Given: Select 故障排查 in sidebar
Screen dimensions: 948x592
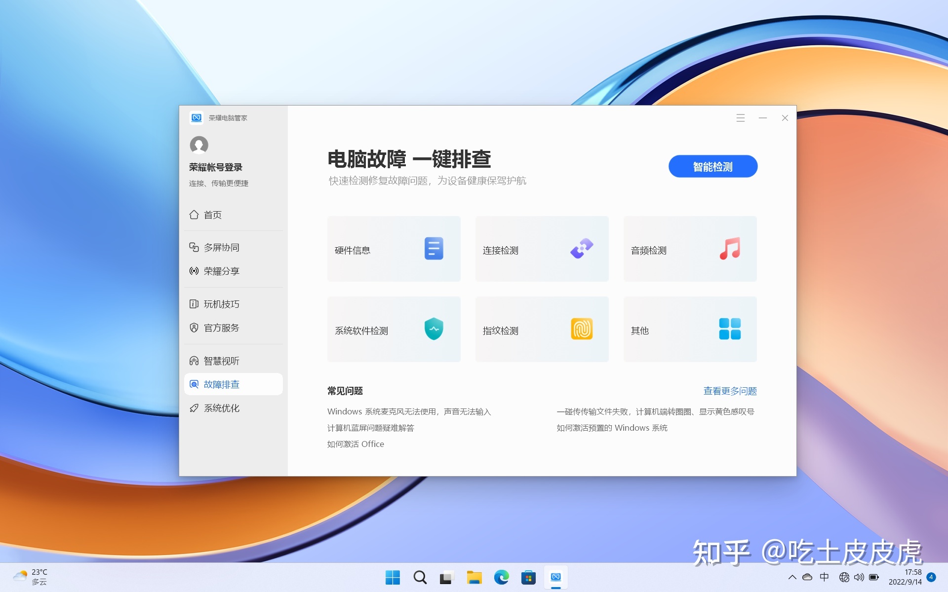Looking at the screenshot, I should 234,384.
